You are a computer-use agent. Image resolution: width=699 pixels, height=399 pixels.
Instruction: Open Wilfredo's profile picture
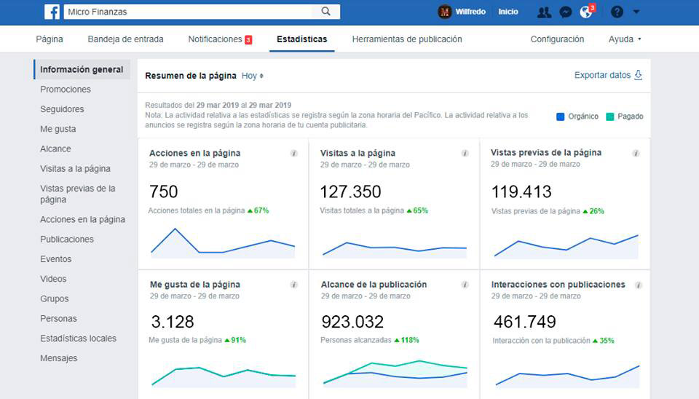(x=444, y=12)
